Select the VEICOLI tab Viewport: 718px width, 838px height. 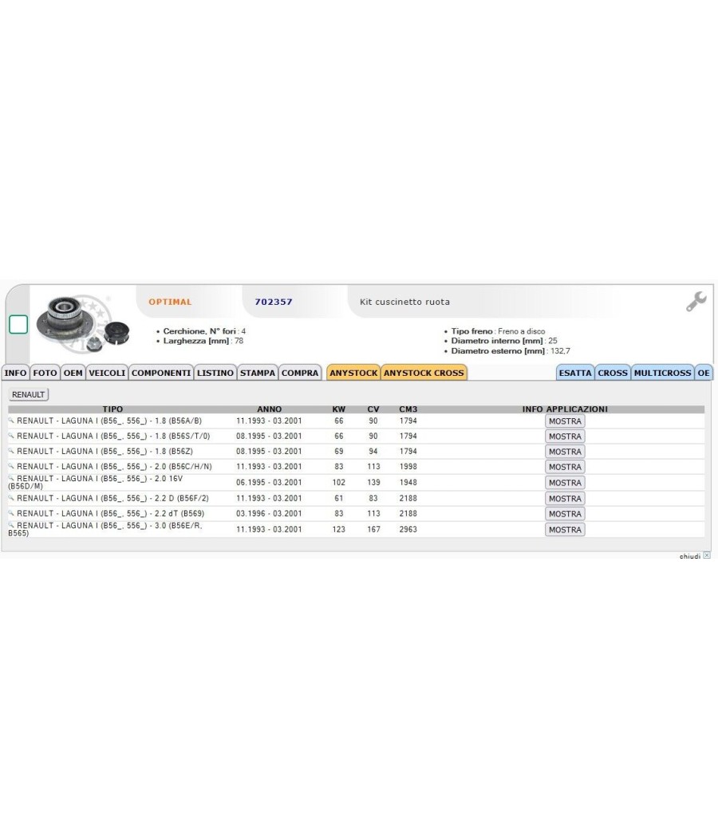coord(107,373)
